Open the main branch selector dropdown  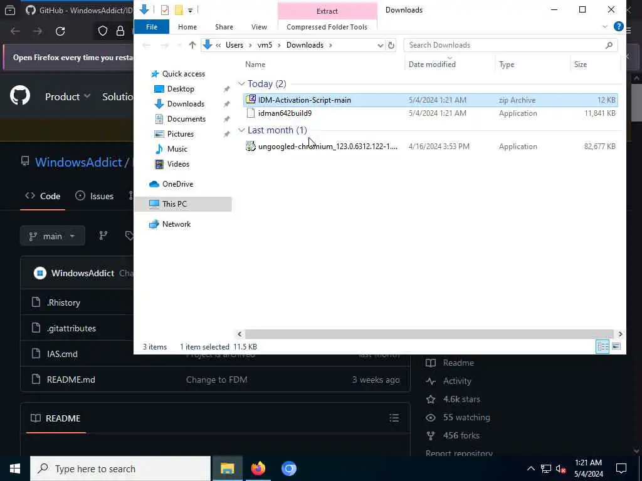point(53,236)
